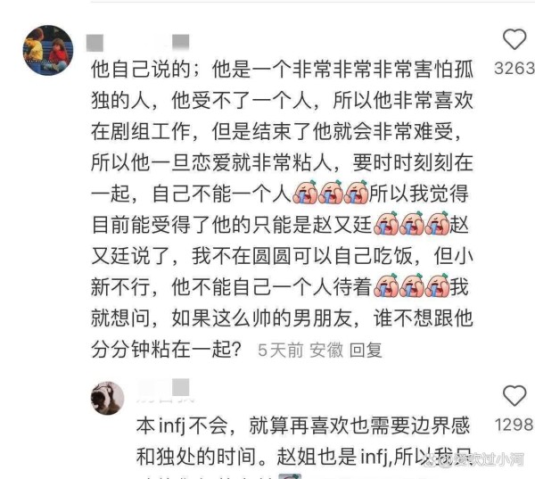Image resolution: width=535 pixels, height=479 pixels.
Task: Tap the 3263 like count
Action: coord(514,69)
